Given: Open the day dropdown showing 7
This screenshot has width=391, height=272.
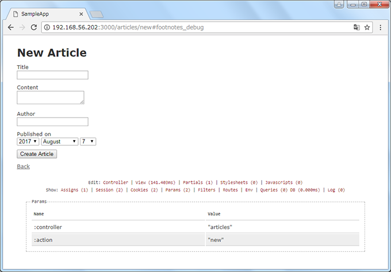Looking at the screenshot, I should pyautogui.click(x=88, y=142).
